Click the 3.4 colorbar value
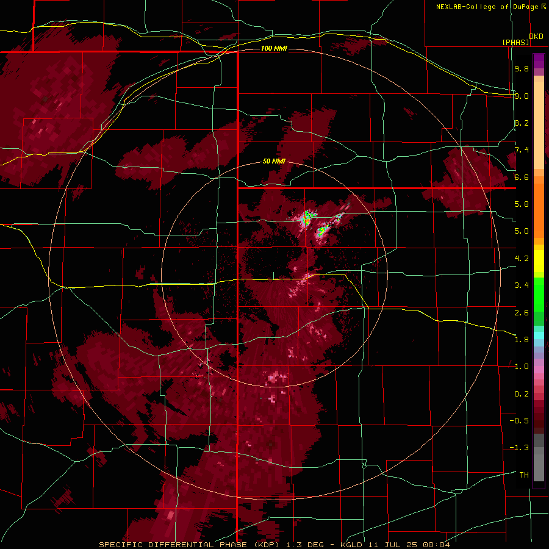Viewport: 549px width, 549px height. pyautogui.click(x=522, y=285)
